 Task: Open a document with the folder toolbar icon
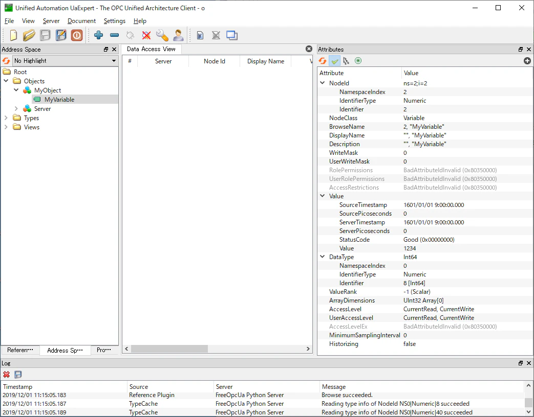(x=29, y=35)
